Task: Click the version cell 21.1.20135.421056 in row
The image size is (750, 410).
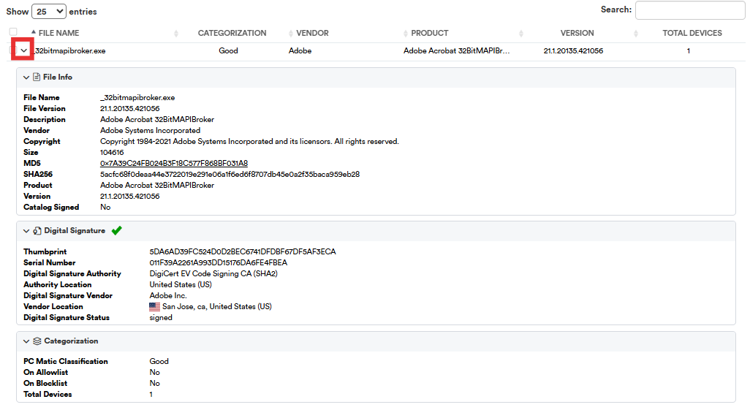Action: tap(573, 50)
